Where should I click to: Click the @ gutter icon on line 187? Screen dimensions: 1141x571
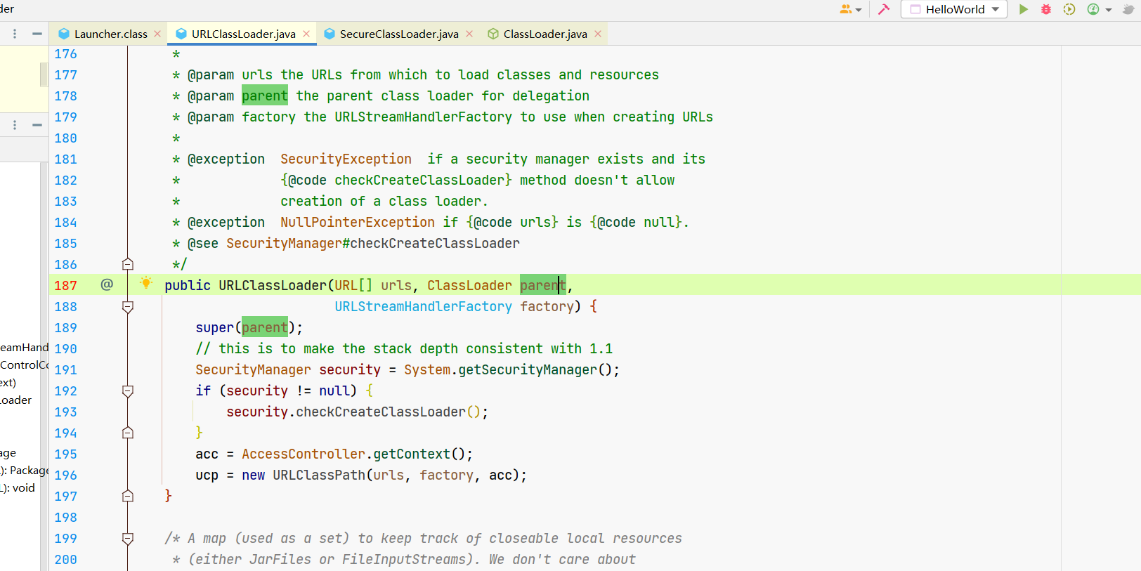click(107, 284)
